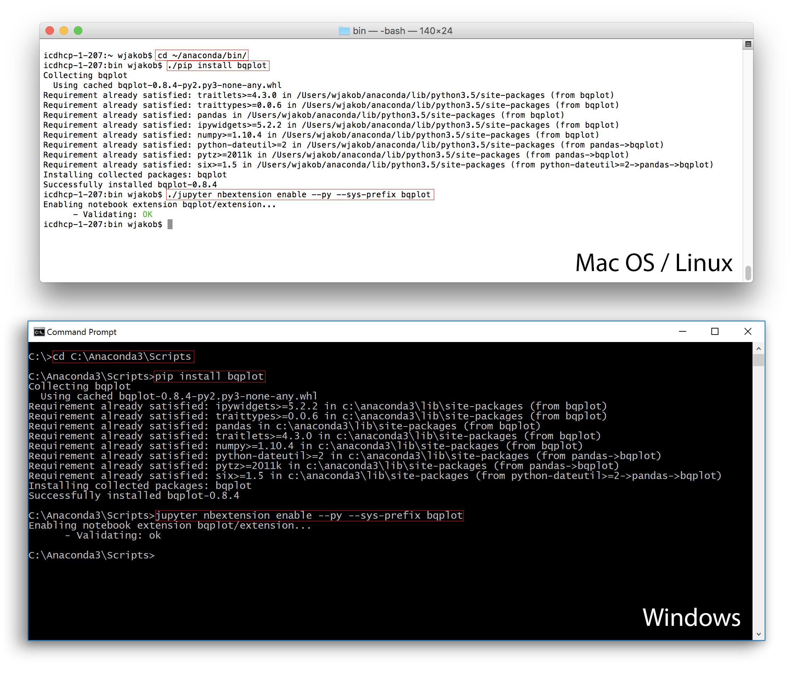This screenshot has height=678, width=793.
Task: Click the 'bin — -bash — 140×24' title text
Action: [403, 31]
